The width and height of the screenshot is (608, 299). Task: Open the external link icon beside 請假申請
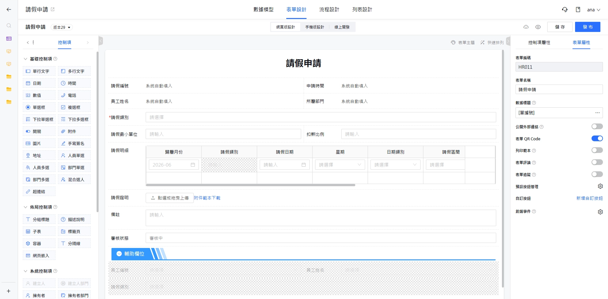(53, 10)
